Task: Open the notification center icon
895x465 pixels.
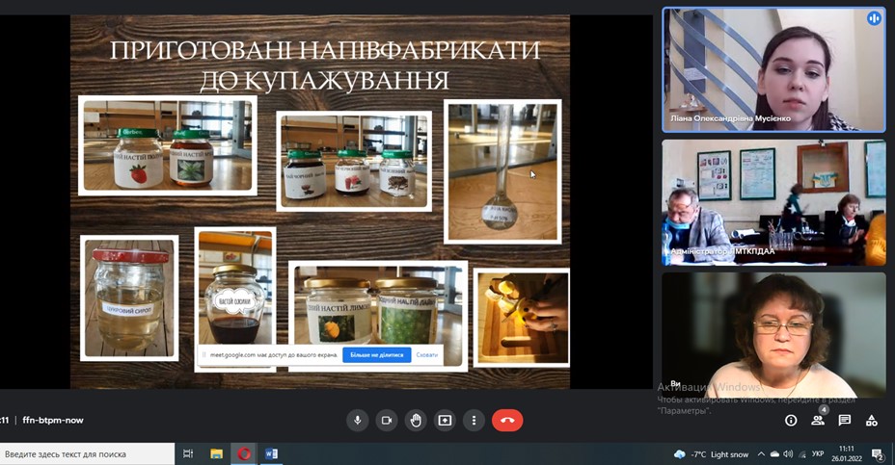Action: point(878,454)
